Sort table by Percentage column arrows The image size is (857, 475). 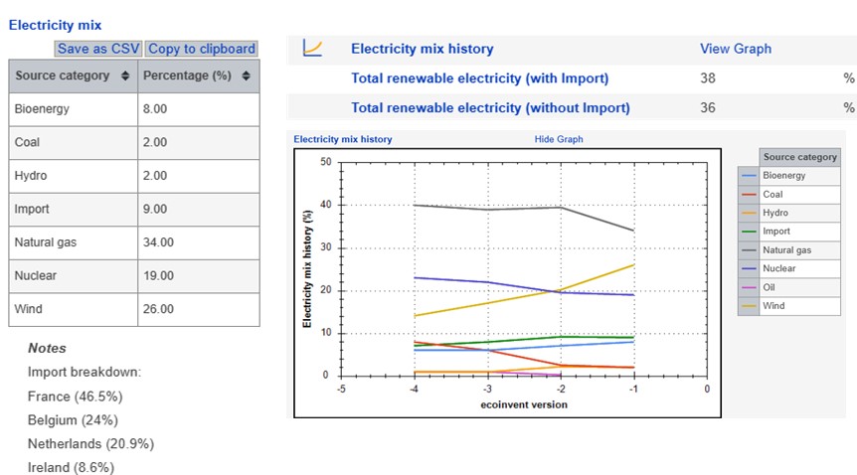[x=247, y=77]
